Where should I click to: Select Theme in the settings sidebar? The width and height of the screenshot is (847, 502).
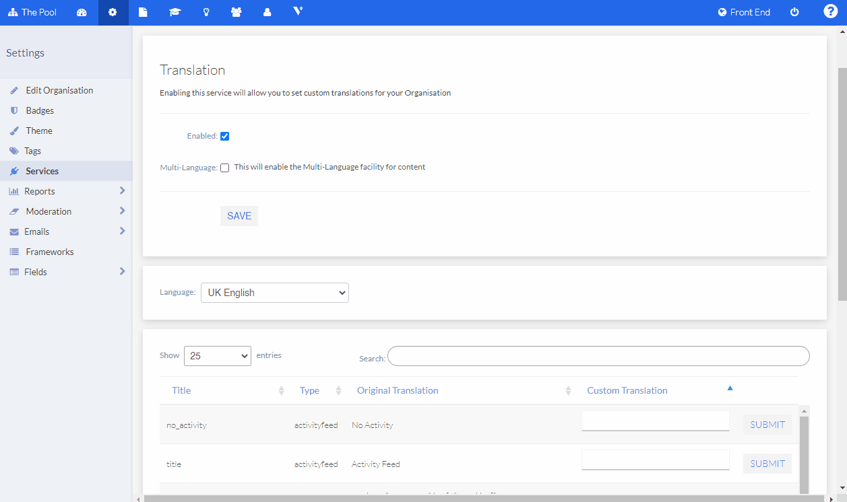pyautogui.click(x=39, y=131)
